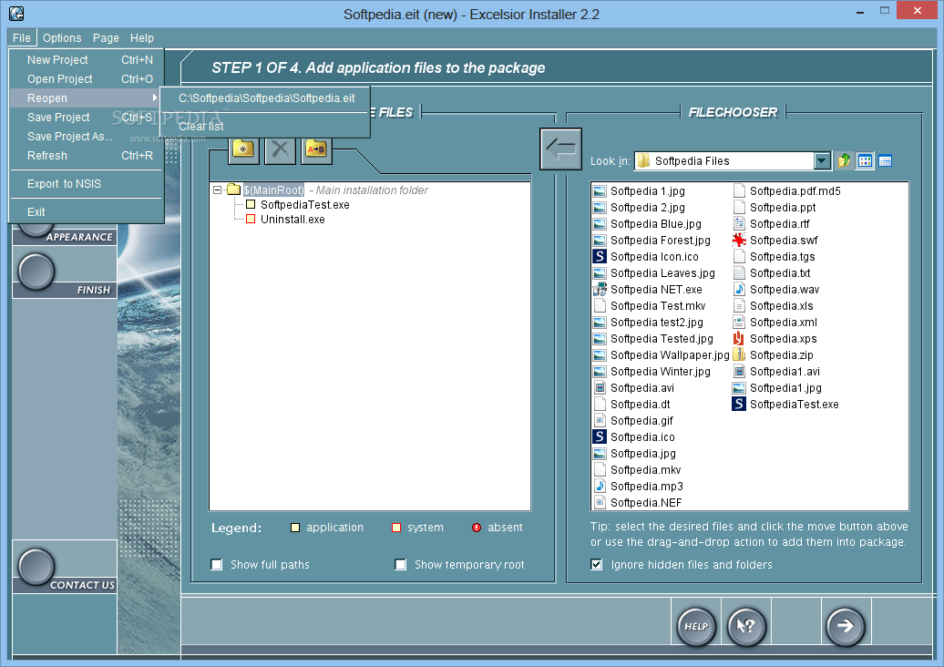Select Softpedia 1.jpg file
This screenshot has width=944, height=667.
pos(640,190)
